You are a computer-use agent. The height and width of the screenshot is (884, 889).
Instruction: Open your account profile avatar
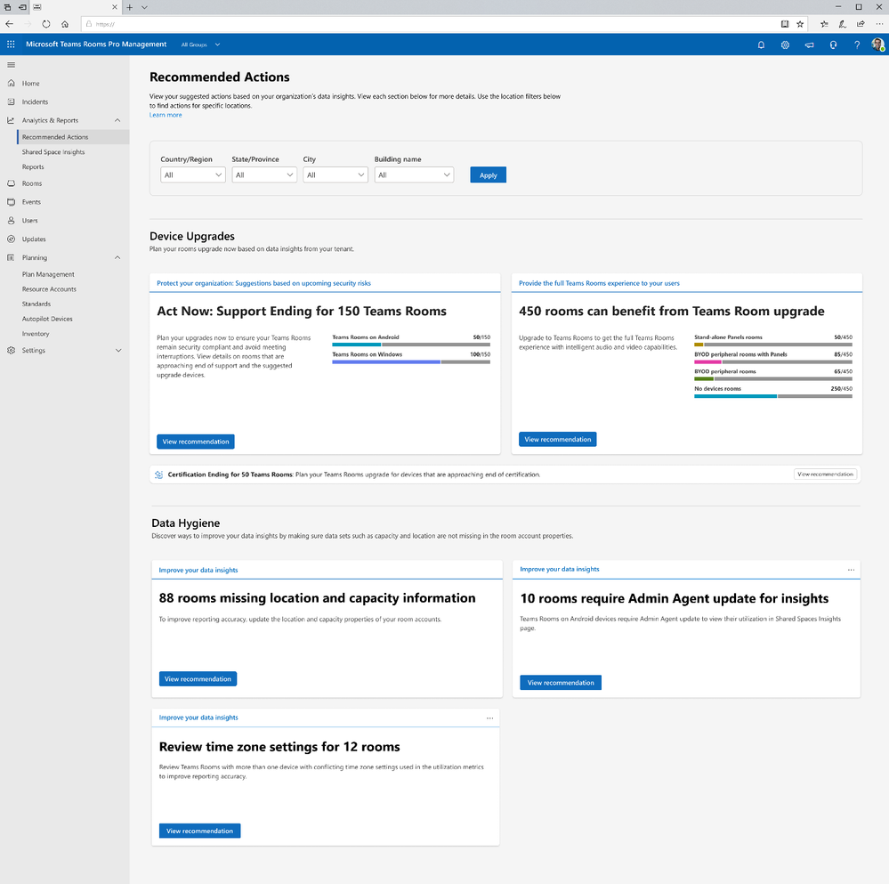[877, 45]
